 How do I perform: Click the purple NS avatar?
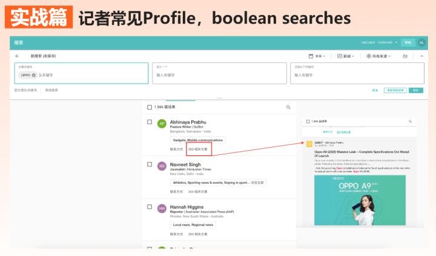point(162,166)
